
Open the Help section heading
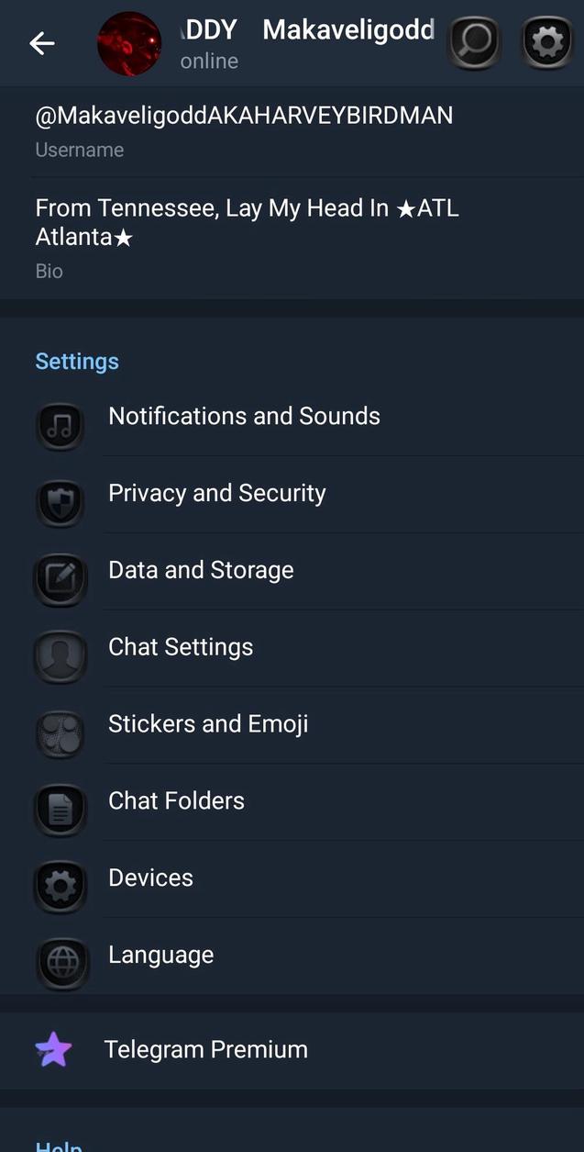click(x=58, y=1146)
